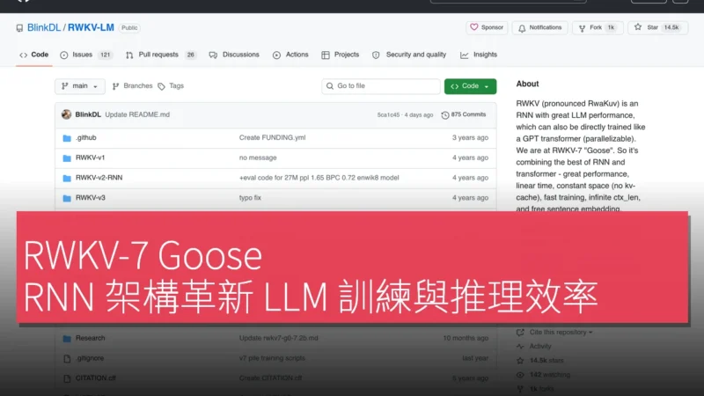
Task: Click the heart icon on Sponsor
Action: pos(474,27)
